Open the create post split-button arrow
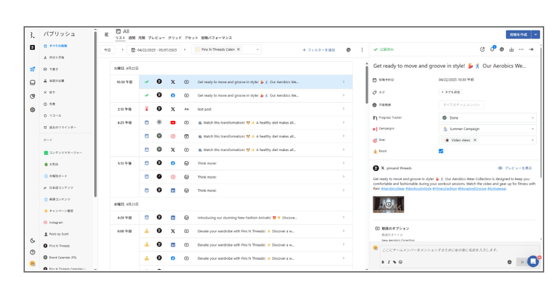 click(x=535, y=34)
